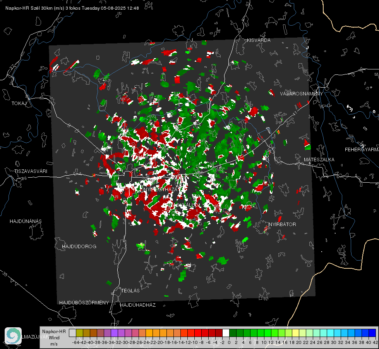Click the TISZAVASVÁRI town label

coord(31,171)
